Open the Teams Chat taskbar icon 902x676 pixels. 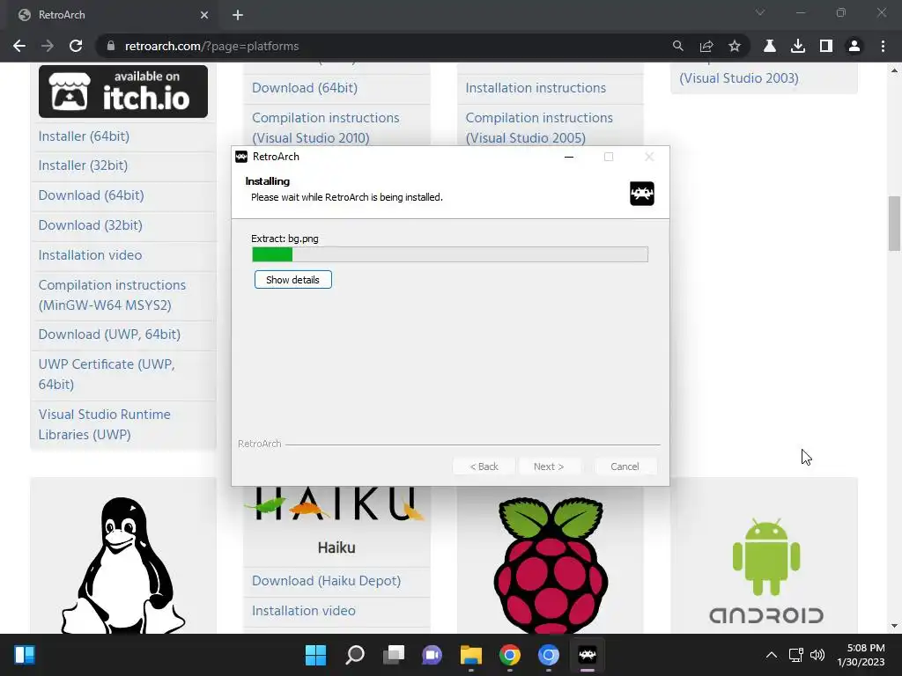(x=432, y=655)
